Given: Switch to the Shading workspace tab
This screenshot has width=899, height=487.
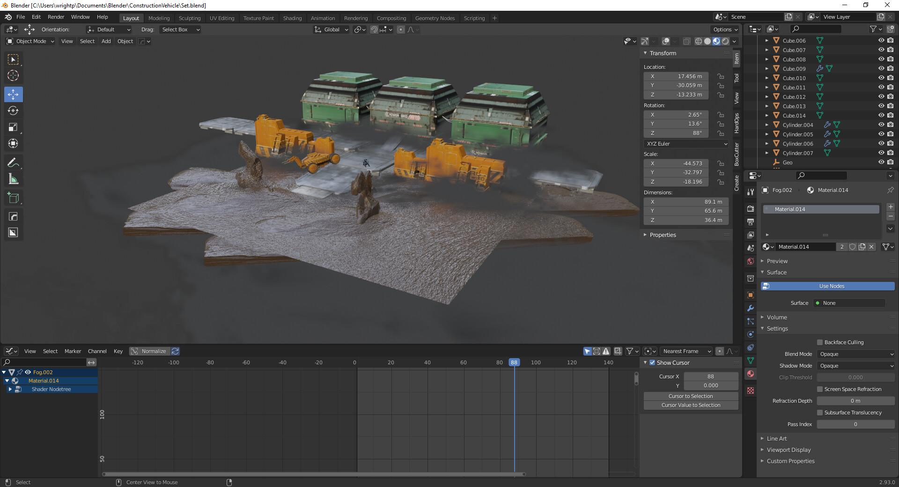Looking at the screenshot, I should pos(292,18).
